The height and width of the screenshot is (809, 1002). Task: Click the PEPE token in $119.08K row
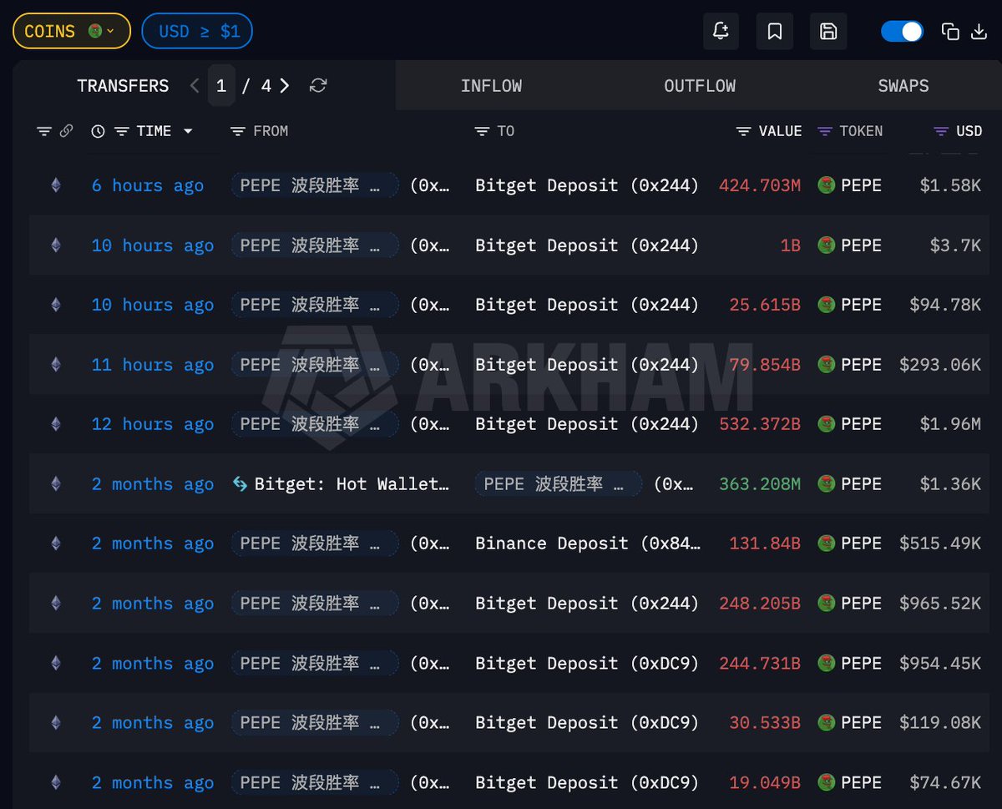850,723
